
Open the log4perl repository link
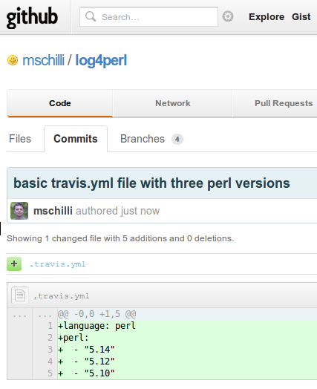click(101, 61)
